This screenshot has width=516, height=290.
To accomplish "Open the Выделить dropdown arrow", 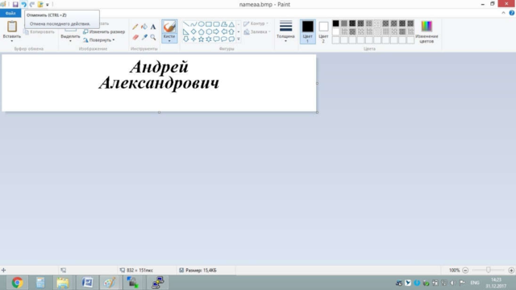I will point(70,41).
